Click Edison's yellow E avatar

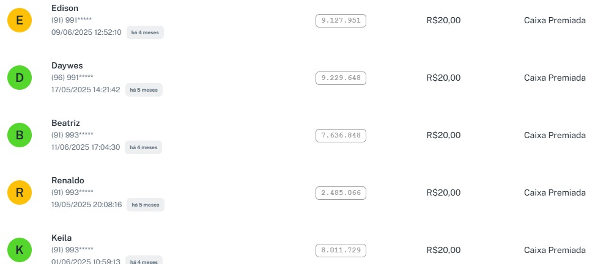pos(20,20)
